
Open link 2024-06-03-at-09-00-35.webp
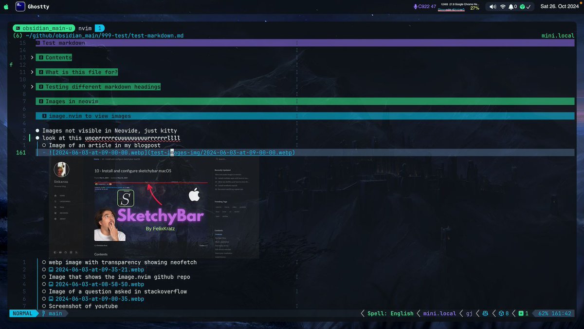point(100,299)
